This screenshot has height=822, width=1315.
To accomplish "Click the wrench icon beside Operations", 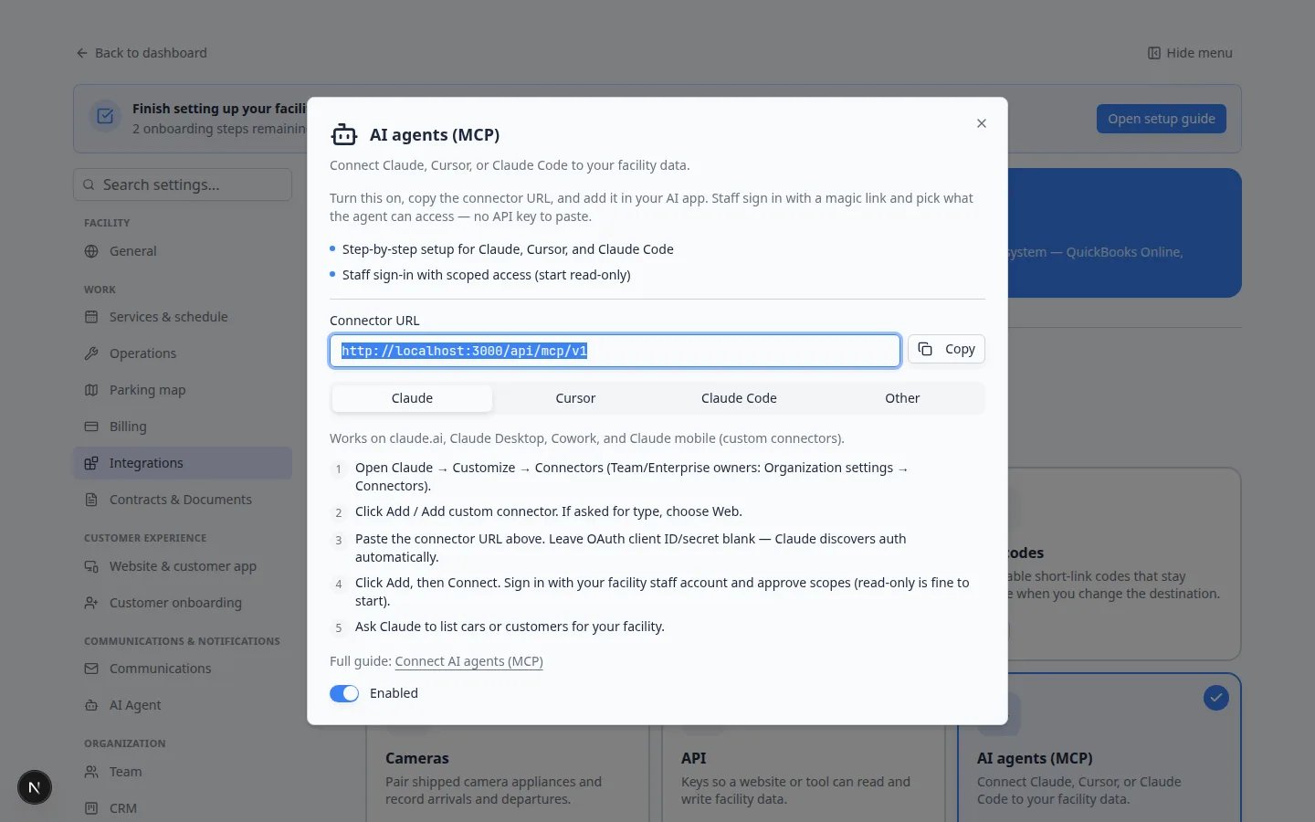I will click(91, 353).
